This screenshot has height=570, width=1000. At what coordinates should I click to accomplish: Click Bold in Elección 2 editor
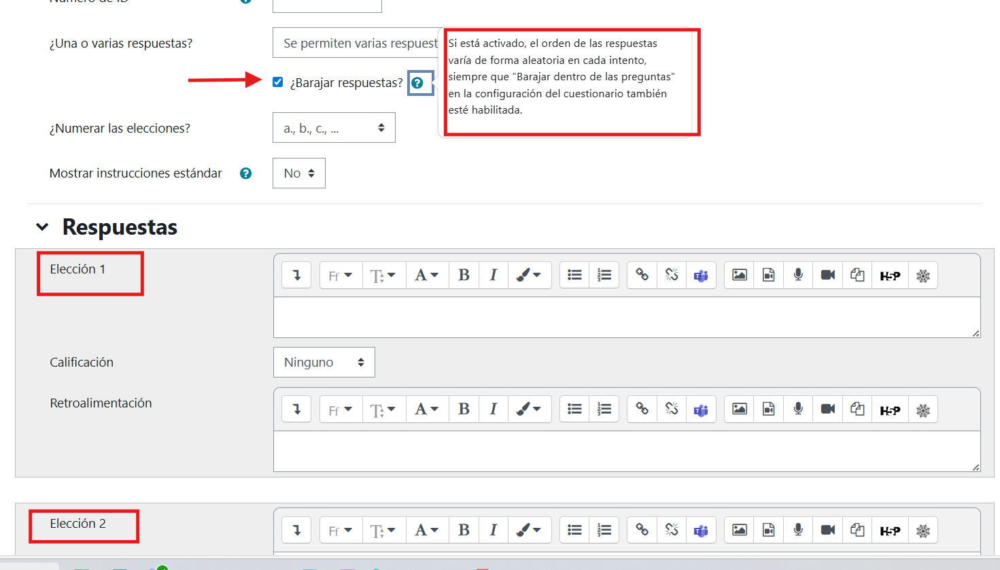[x=464, y=529]
